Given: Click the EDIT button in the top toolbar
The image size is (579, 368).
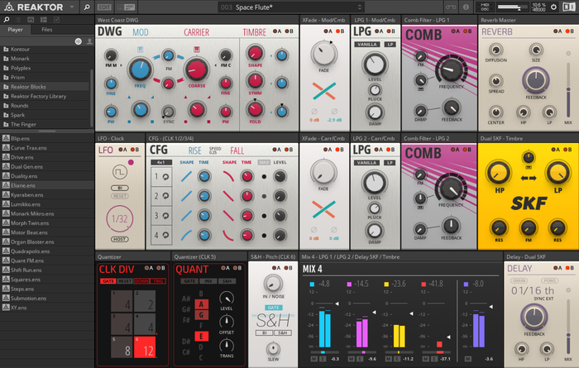Looking at the screenshot, I should (x=104, y=7).
